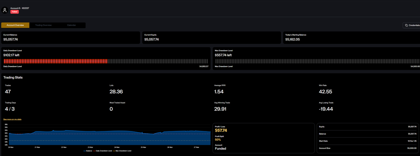Click the copy icon in the Credentials button
This screenshot has height=156, width=420.
coord(406,25)
